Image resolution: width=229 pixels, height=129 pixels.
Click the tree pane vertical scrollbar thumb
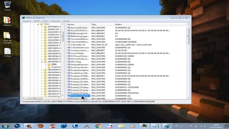tap(62, 36)
